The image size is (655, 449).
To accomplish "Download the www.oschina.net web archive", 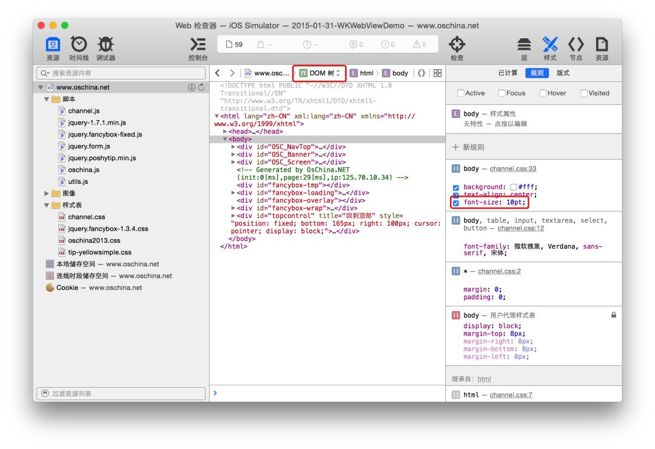I will point(191,87).
